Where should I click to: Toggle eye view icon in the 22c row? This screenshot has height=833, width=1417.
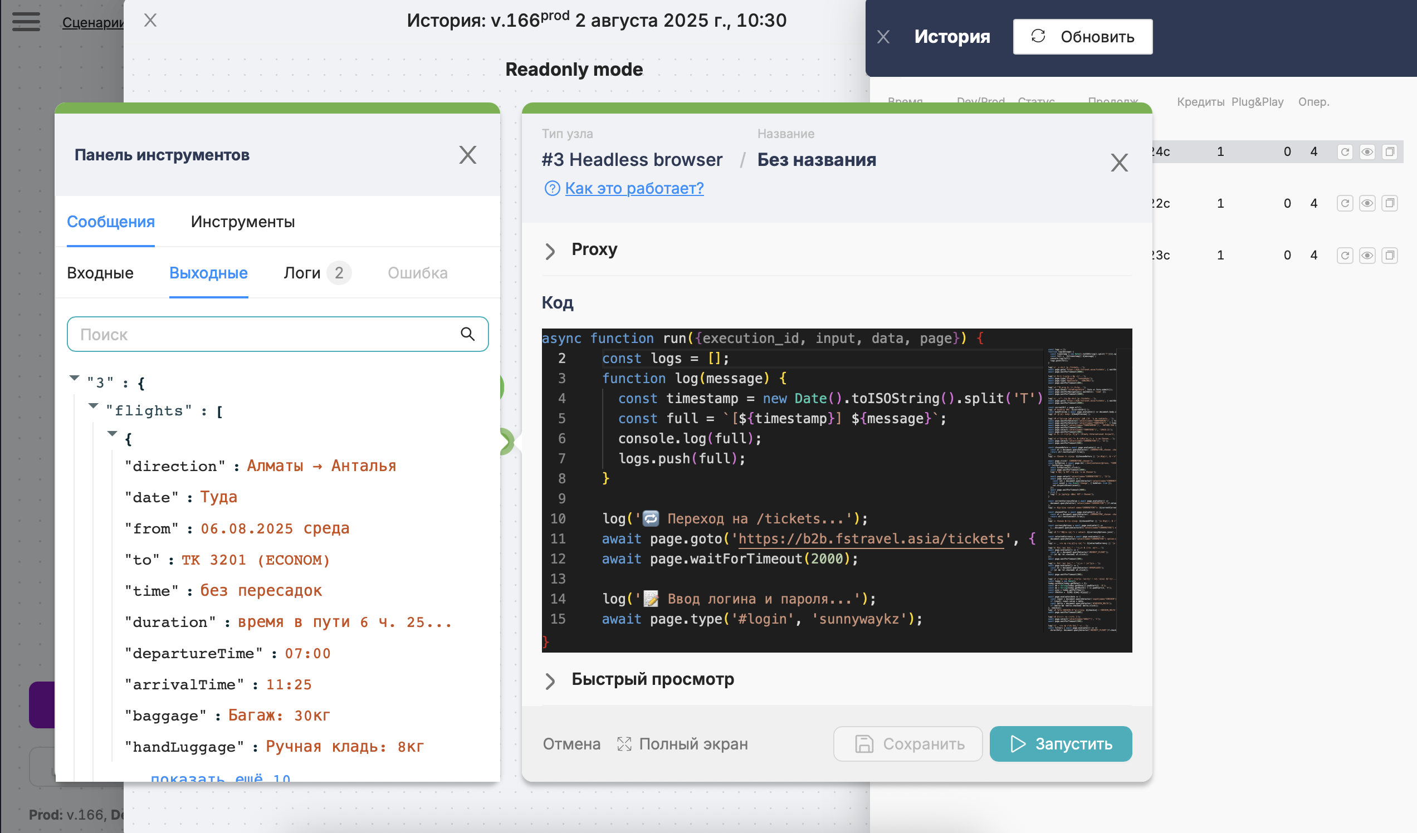point(1367,203)
